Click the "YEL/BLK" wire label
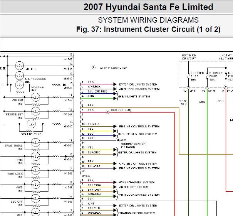Screen dimensions: 233x216 pyautogui.click(x=94, y=124)
